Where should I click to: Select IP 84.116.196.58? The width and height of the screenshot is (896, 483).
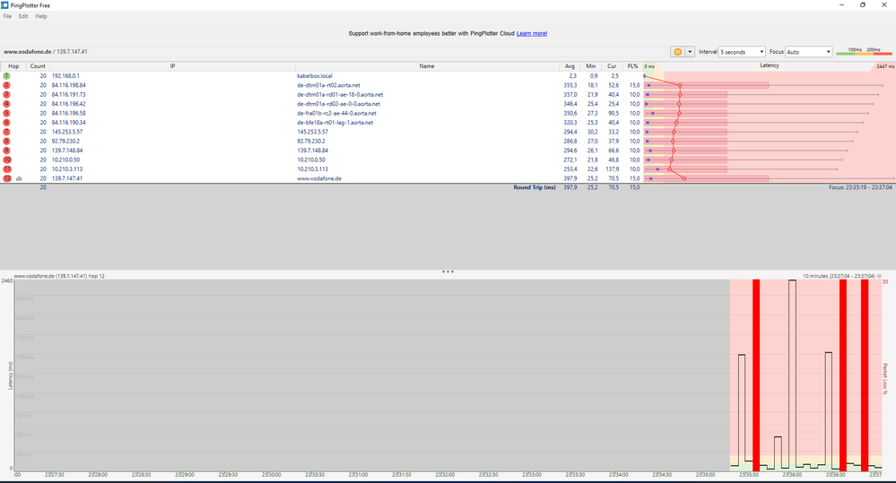click(x=68, y=113)
